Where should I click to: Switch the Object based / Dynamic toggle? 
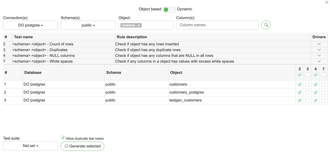169,10
